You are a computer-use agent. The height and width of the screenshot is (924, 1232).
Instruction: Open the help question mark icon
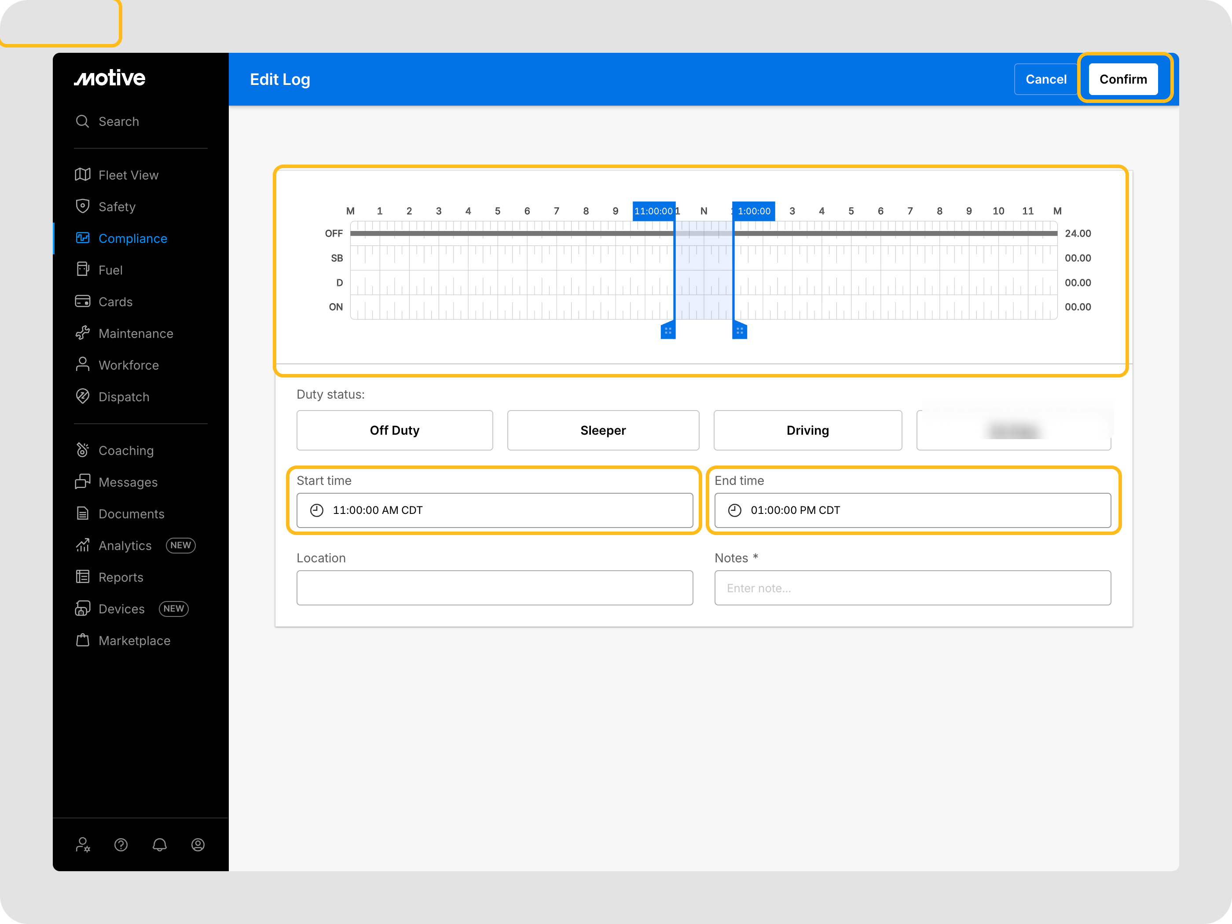121,845
